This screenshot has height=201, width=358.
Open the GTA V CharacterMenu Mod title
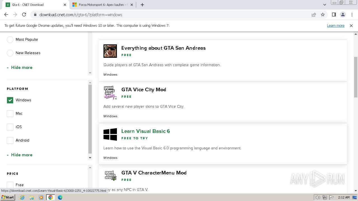(x=154, y=173)
